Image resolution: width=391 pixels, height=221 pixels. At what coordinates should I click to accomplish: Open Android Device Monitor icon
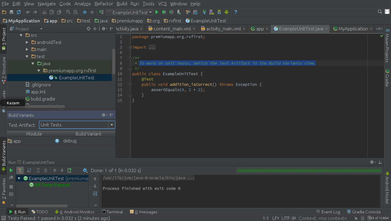(x=227, y=12)
